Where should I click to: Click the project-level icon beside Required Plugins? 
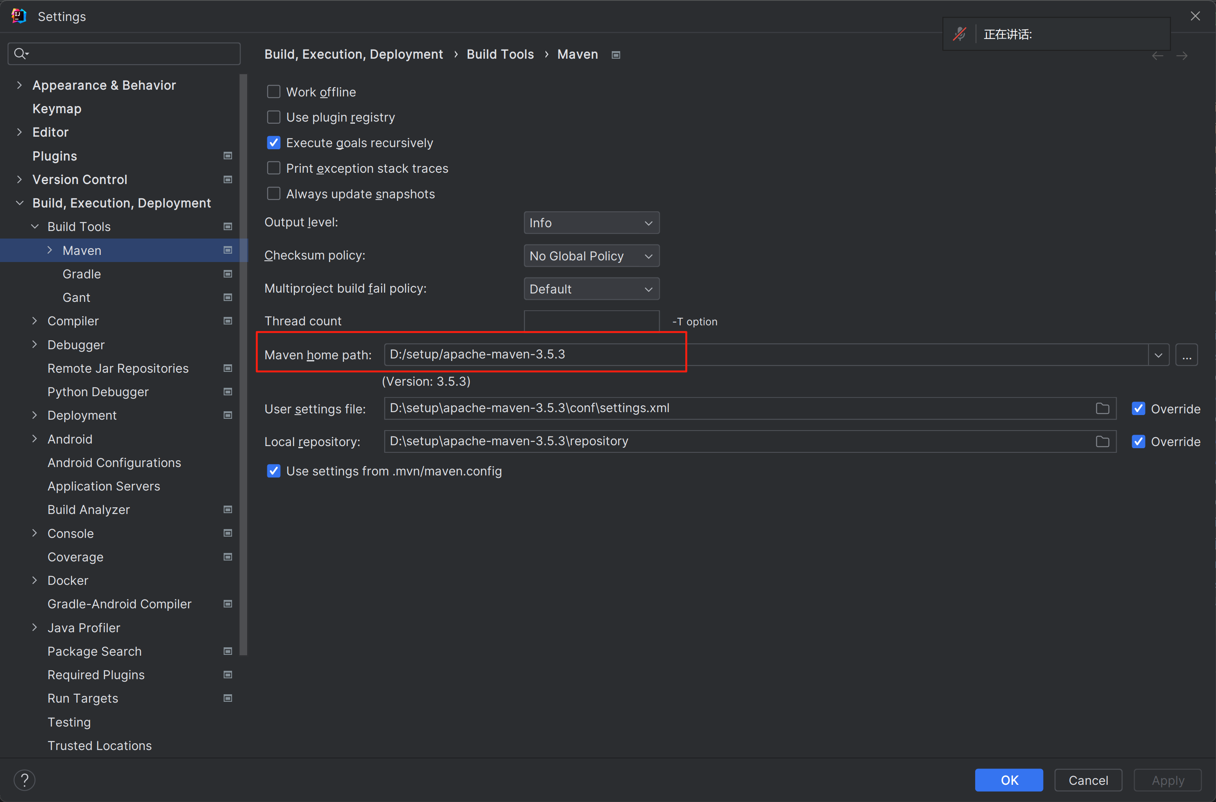point(228,675)
